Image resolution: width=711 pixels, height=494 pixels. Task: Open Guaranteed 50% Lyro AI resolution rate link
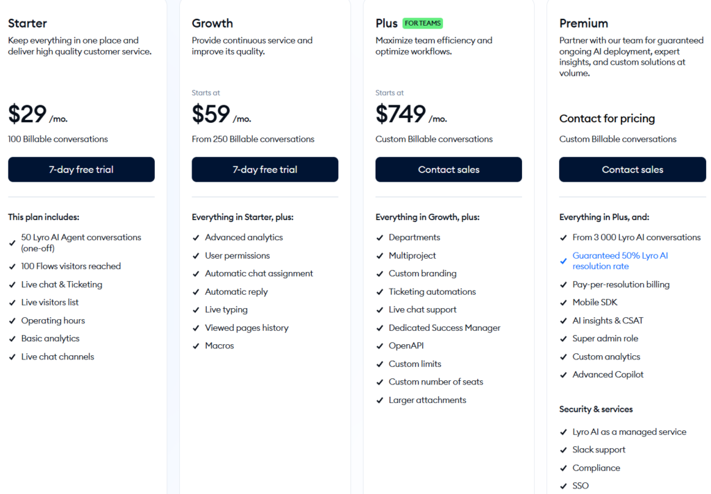pos(620,261)
